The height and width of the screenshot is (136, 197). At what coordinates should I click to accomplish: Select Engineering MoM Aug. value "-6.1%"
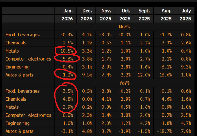[x=166, y=67]
